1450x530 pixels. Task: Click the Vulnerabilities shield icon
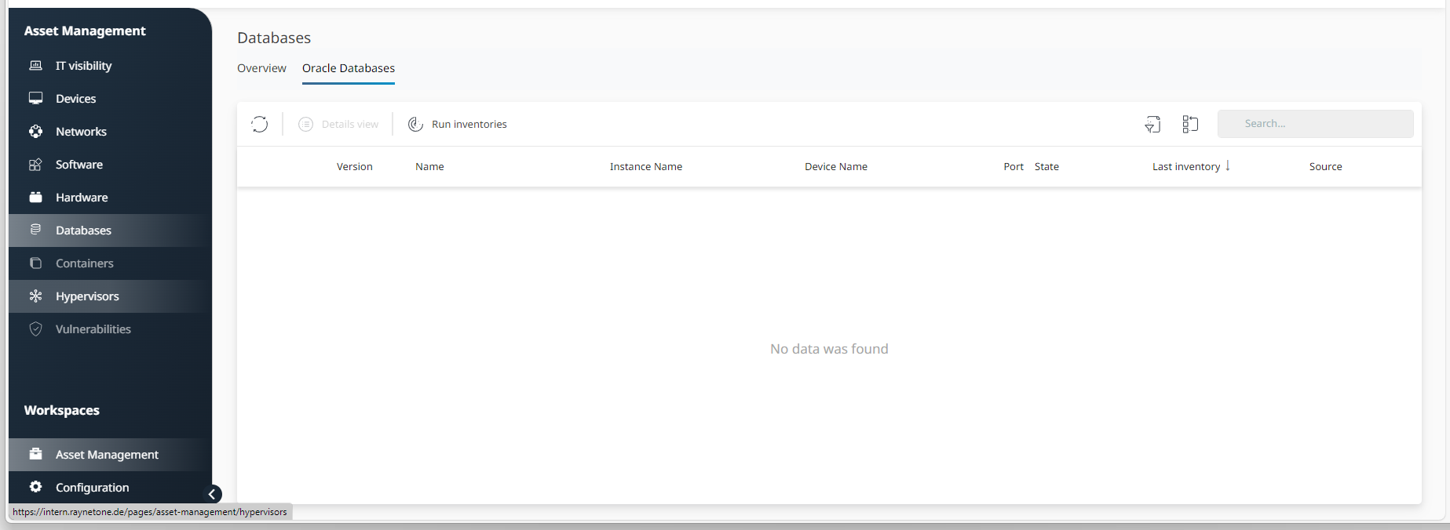pos(36,329)
